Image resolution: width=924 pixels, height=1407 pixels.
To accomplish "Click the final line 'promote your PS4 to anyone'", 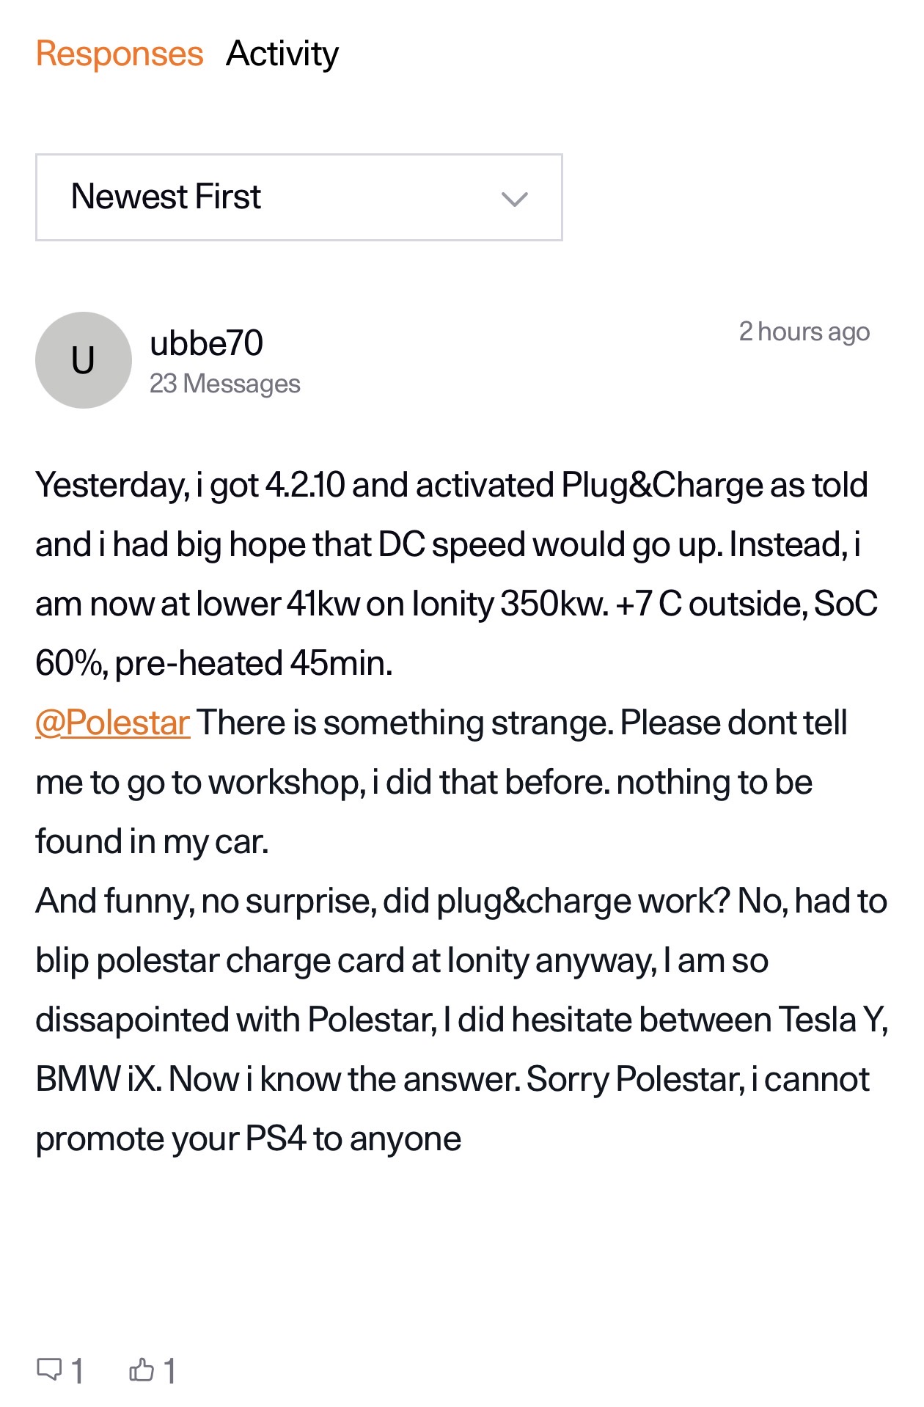I will [248, 1139].
